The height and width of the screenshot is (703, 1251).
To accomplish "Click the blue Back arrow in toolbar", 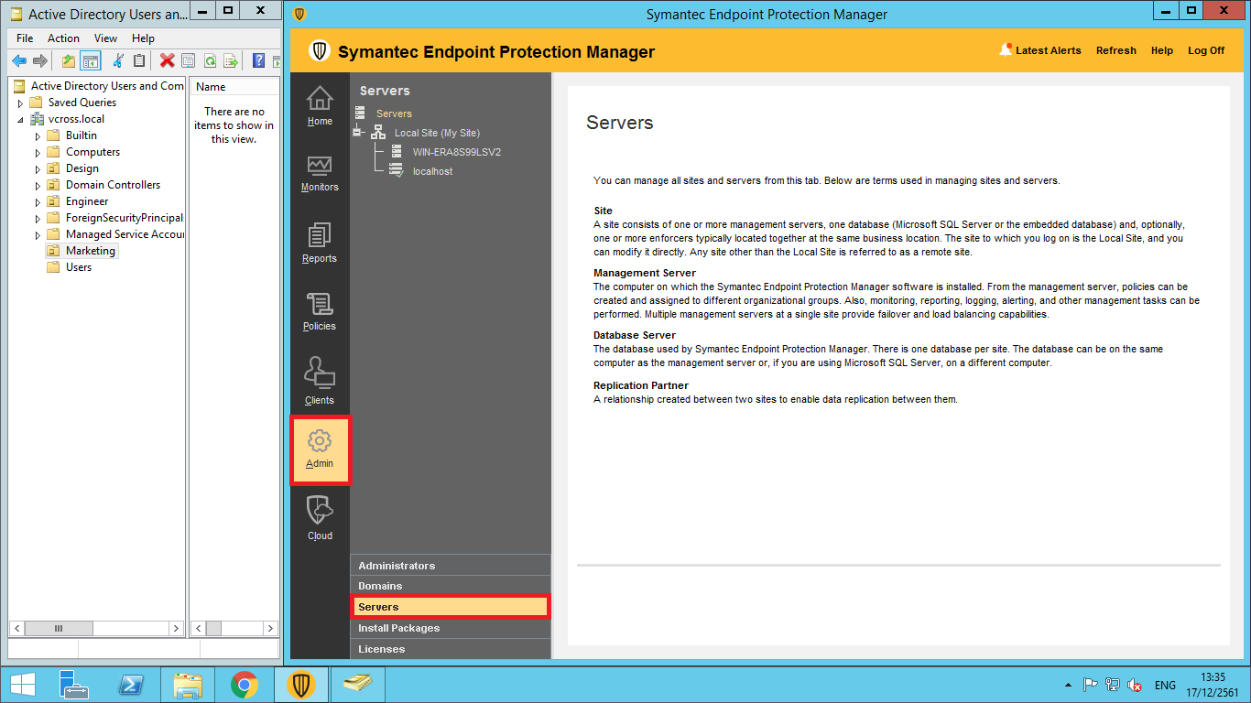I will click(x=19, y=61).
